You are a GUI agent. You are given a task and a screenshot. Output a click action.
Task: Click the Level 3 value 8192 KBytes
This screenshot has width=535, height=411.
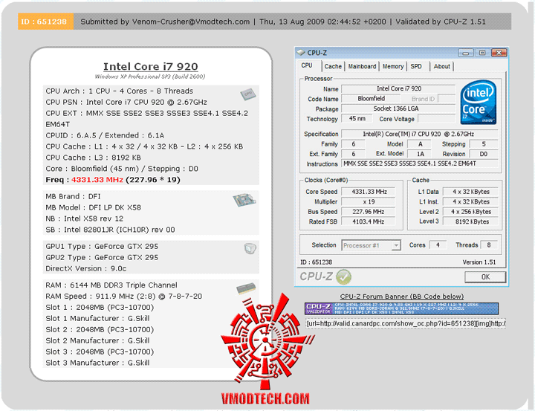470,221
